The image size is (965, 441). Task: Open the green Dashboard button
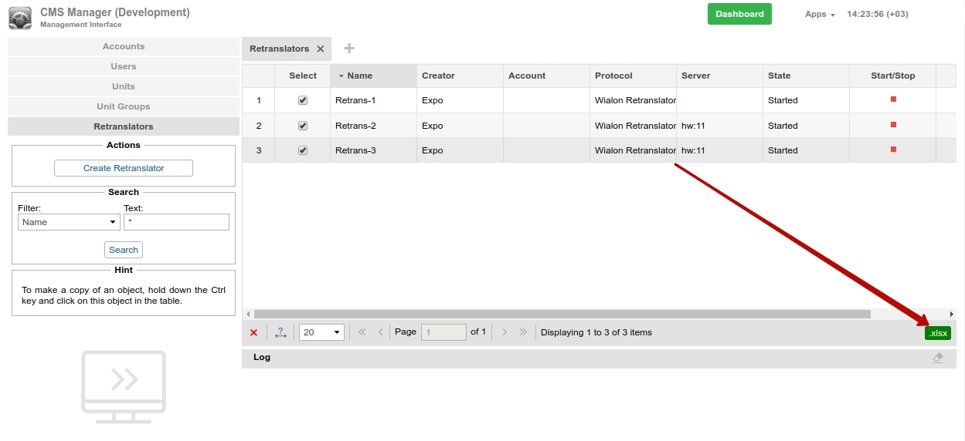(x=739, y=14)
